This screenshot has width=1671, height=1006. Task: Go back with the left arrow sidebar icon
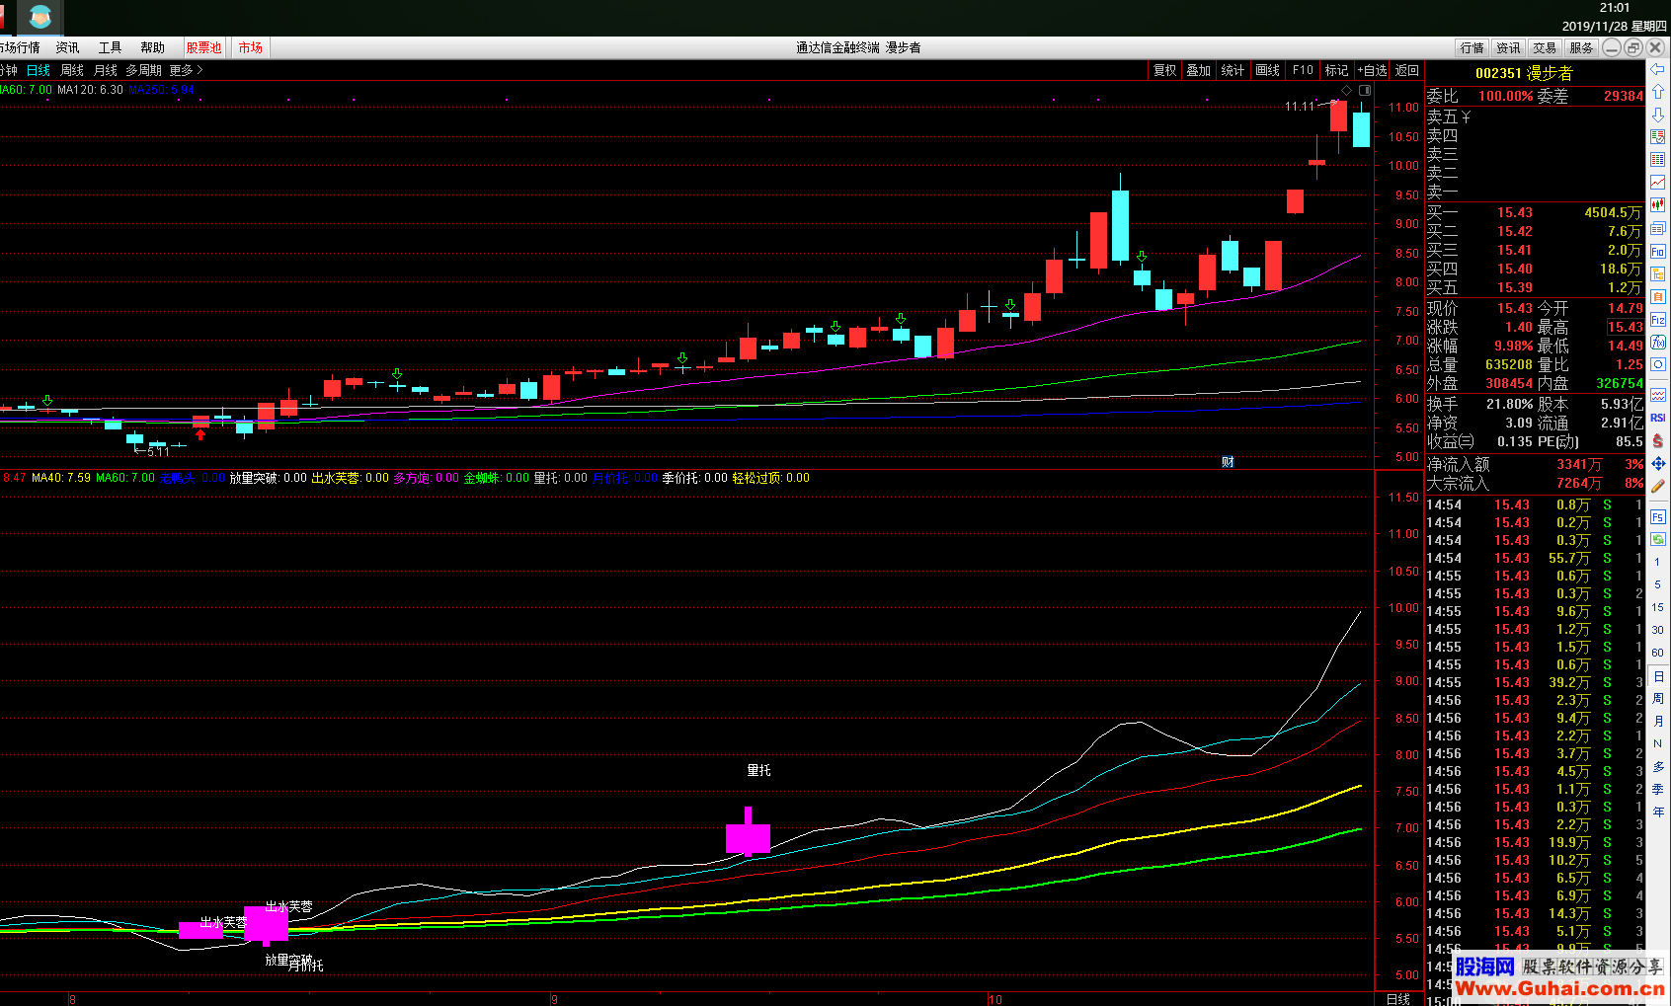pyautogui.click(x=1657, y=69)
